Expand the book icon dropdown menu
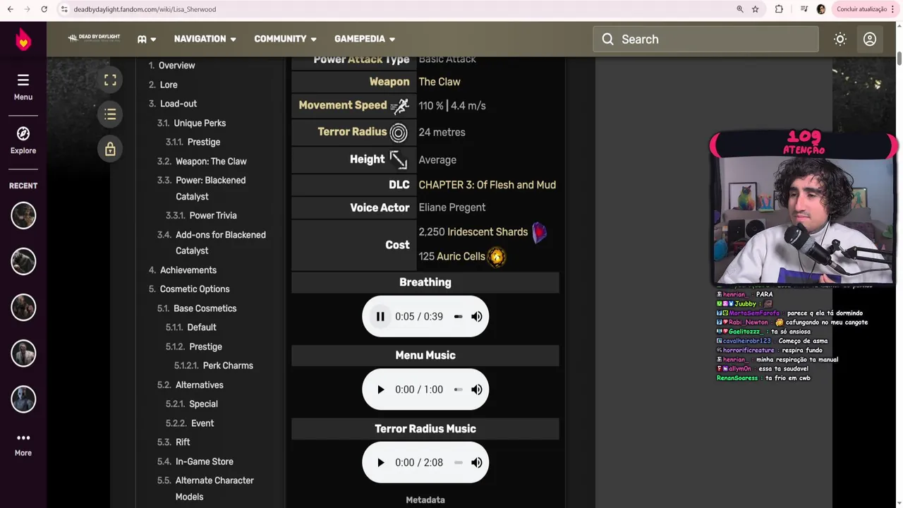The height and width of the screenshot is (508, 903). 147,39
